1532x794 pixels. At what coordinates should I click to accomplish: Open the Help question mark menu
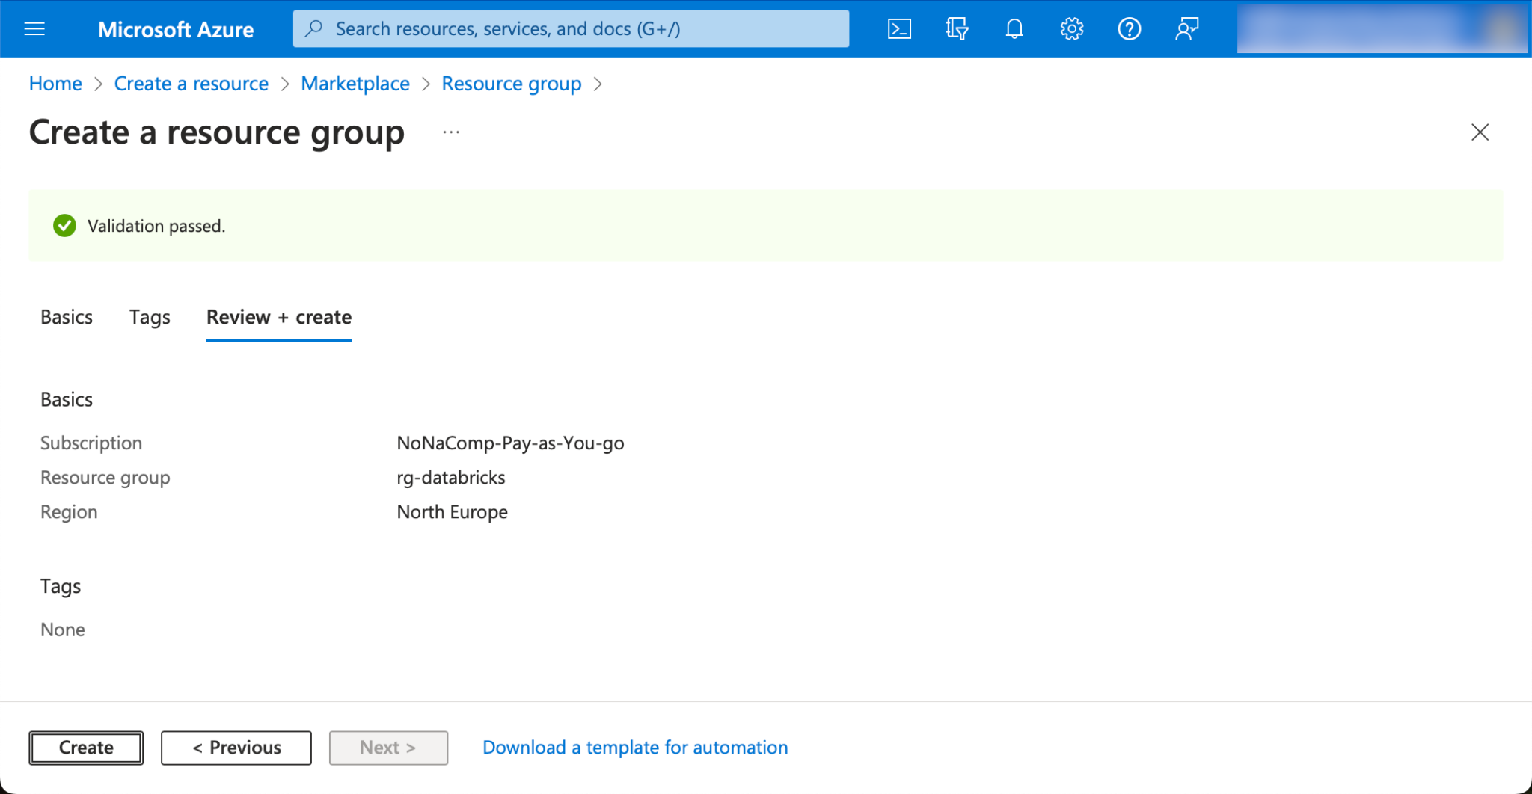click(1129, 29)
